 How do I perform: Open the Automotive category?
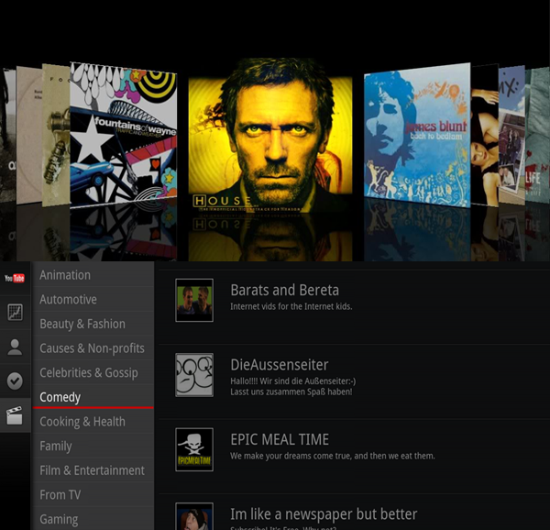coord(93,299)
